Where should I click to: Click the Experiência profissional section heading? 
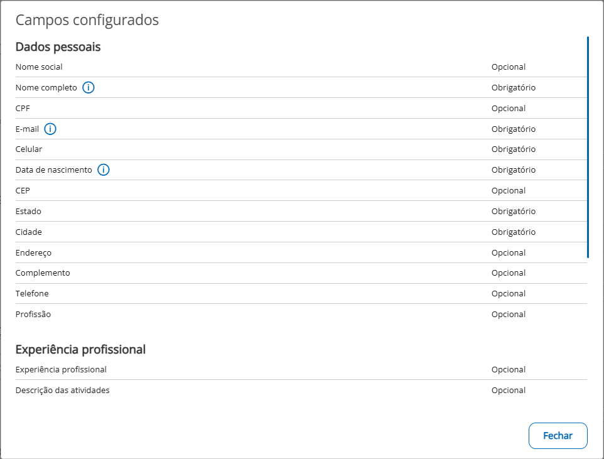pyautogui.click(x=80, y=349)
